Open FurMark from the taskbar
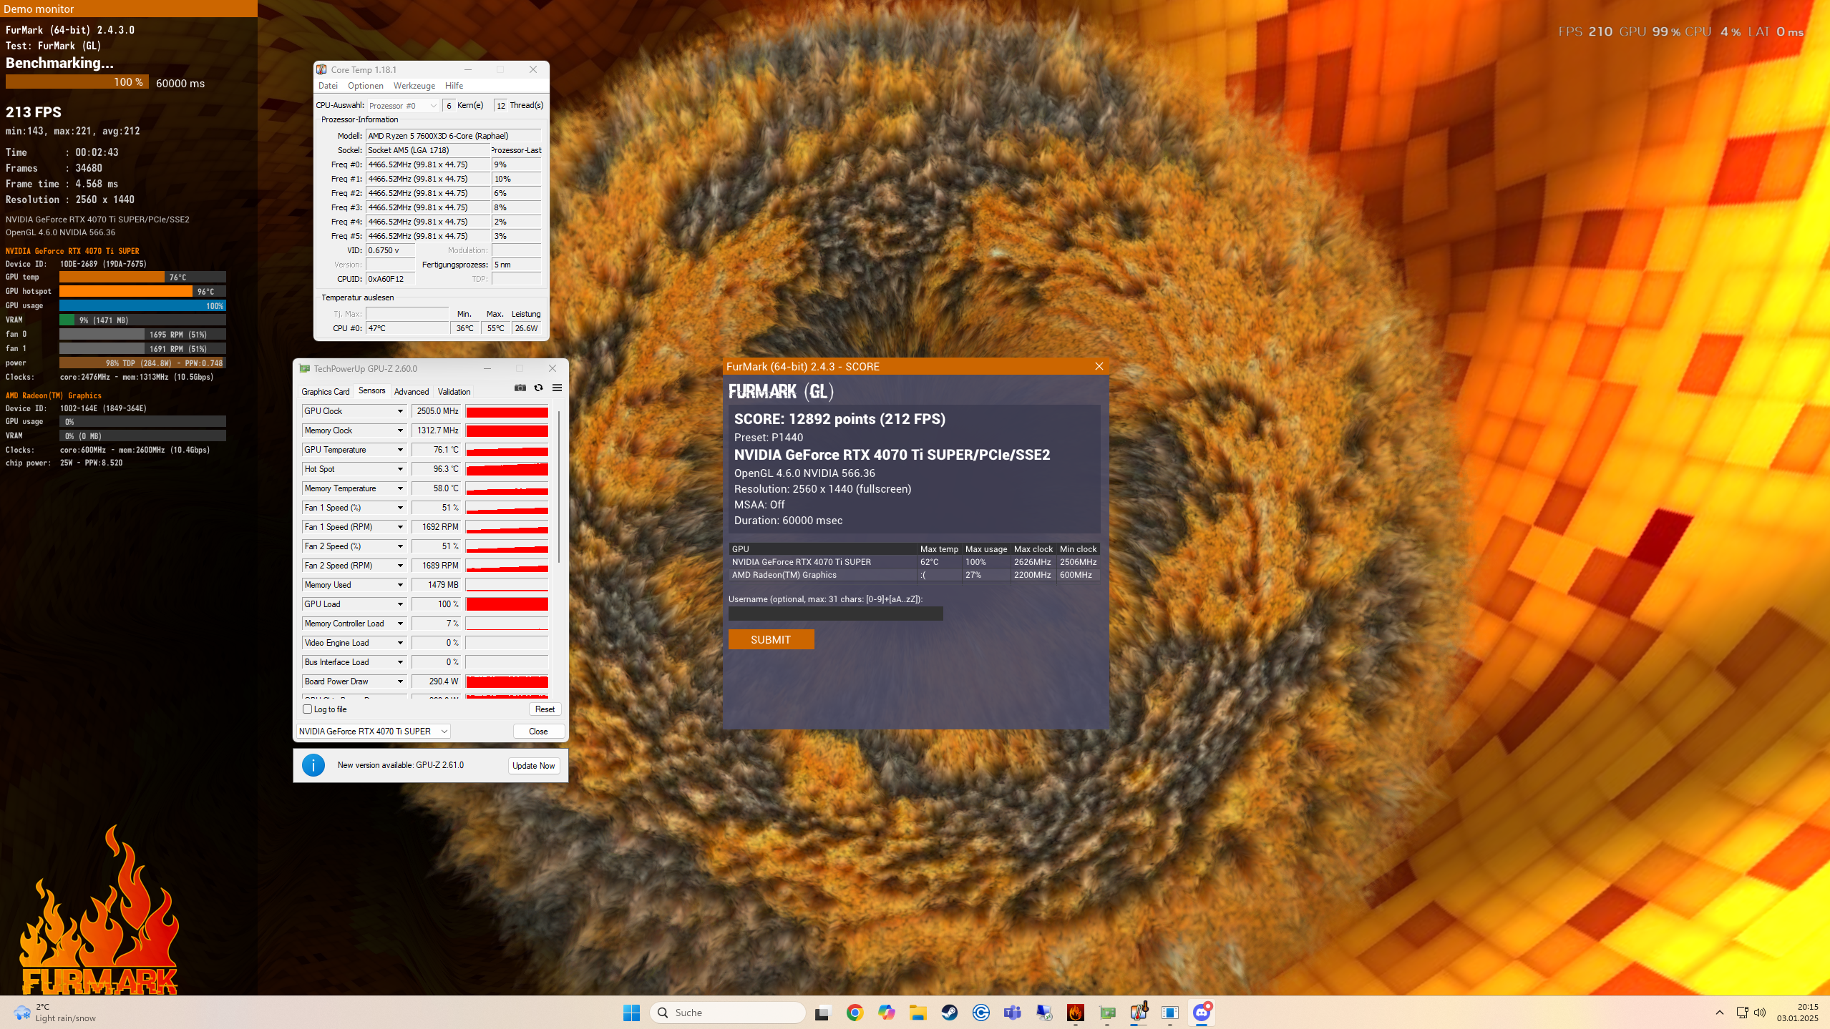 coord(1075,1013)
